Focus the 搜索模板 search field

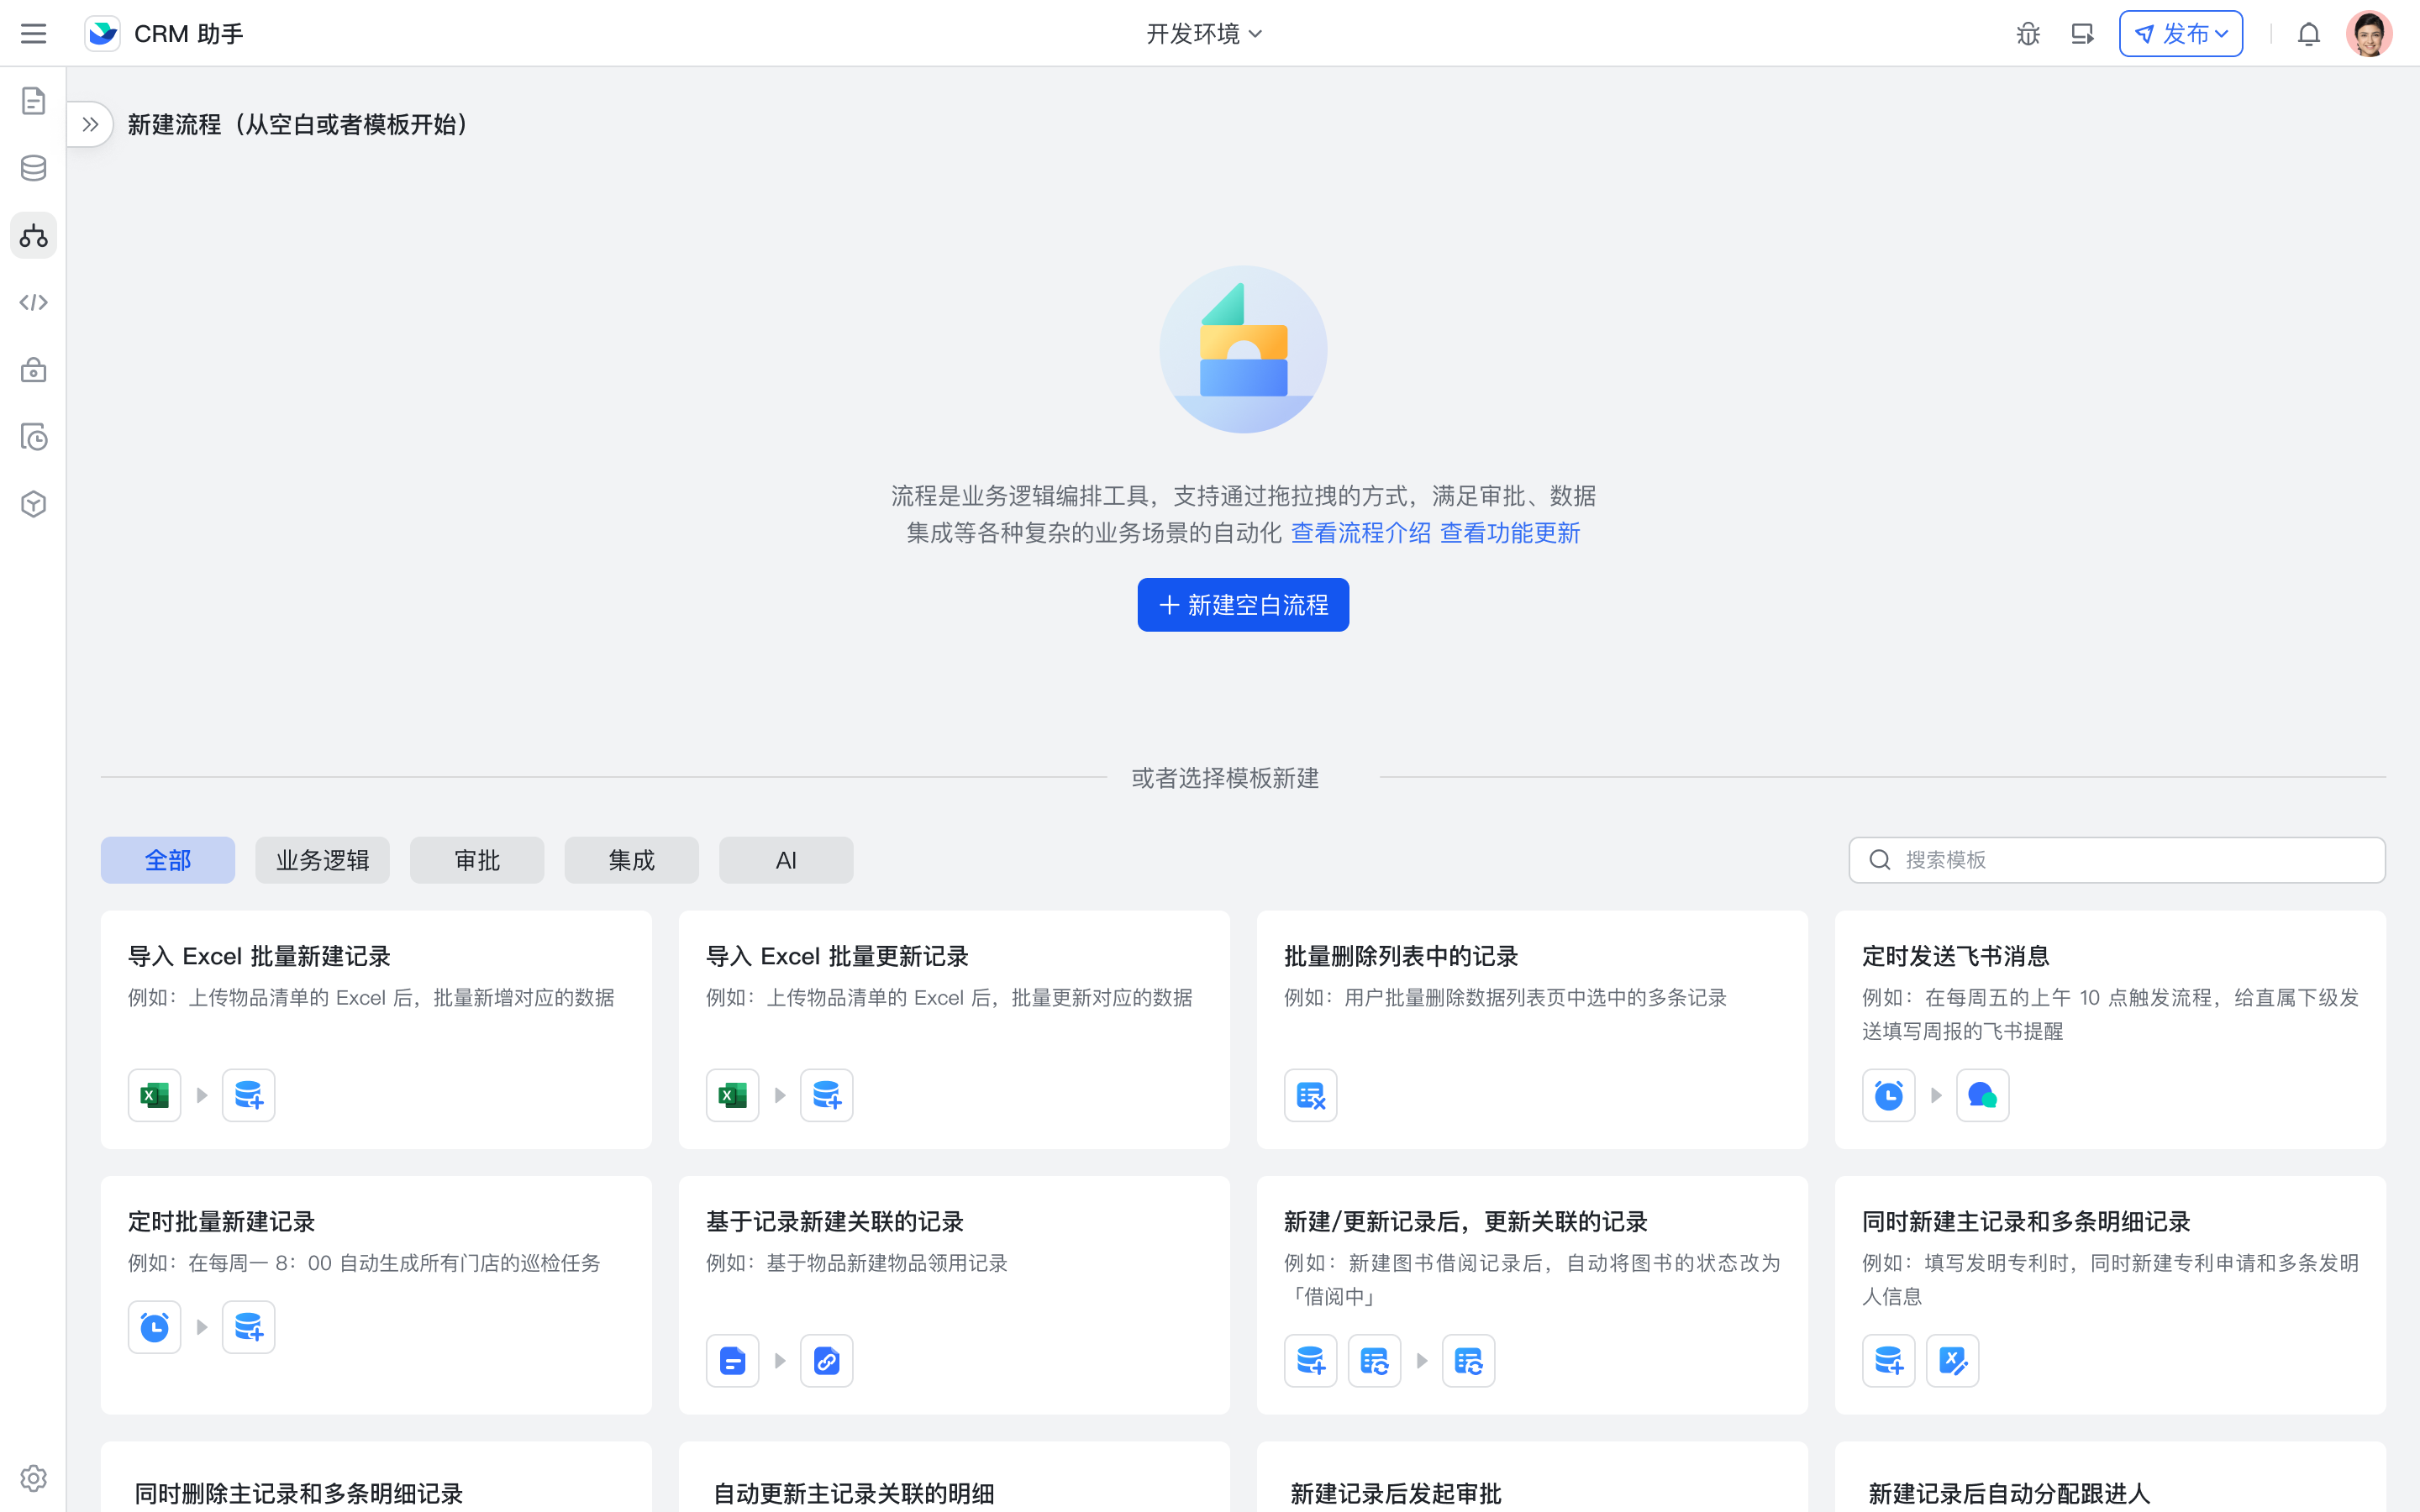(2117, 860)
